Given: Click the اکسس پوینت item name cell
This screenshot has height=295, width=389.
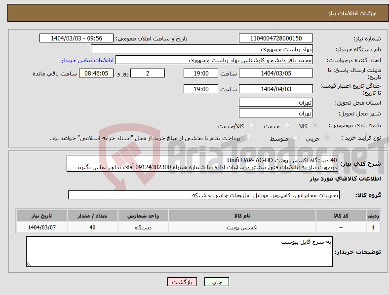Looking at the screenshot, I should pos(242,227).
